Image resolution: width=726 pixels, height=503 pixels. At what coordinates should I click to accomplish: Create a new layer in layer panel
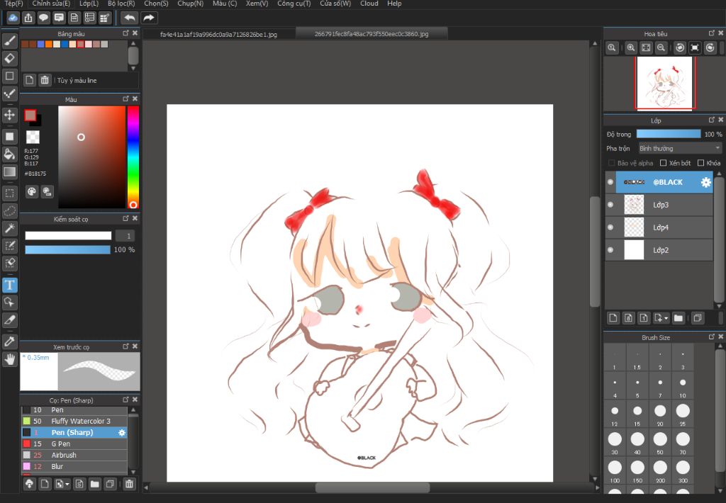coord(613,318)
